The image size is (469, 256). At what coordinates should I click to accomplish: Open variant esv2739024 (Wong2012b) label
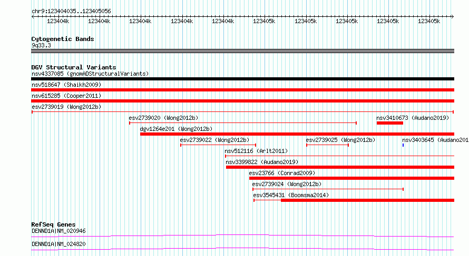coord(287,184)
